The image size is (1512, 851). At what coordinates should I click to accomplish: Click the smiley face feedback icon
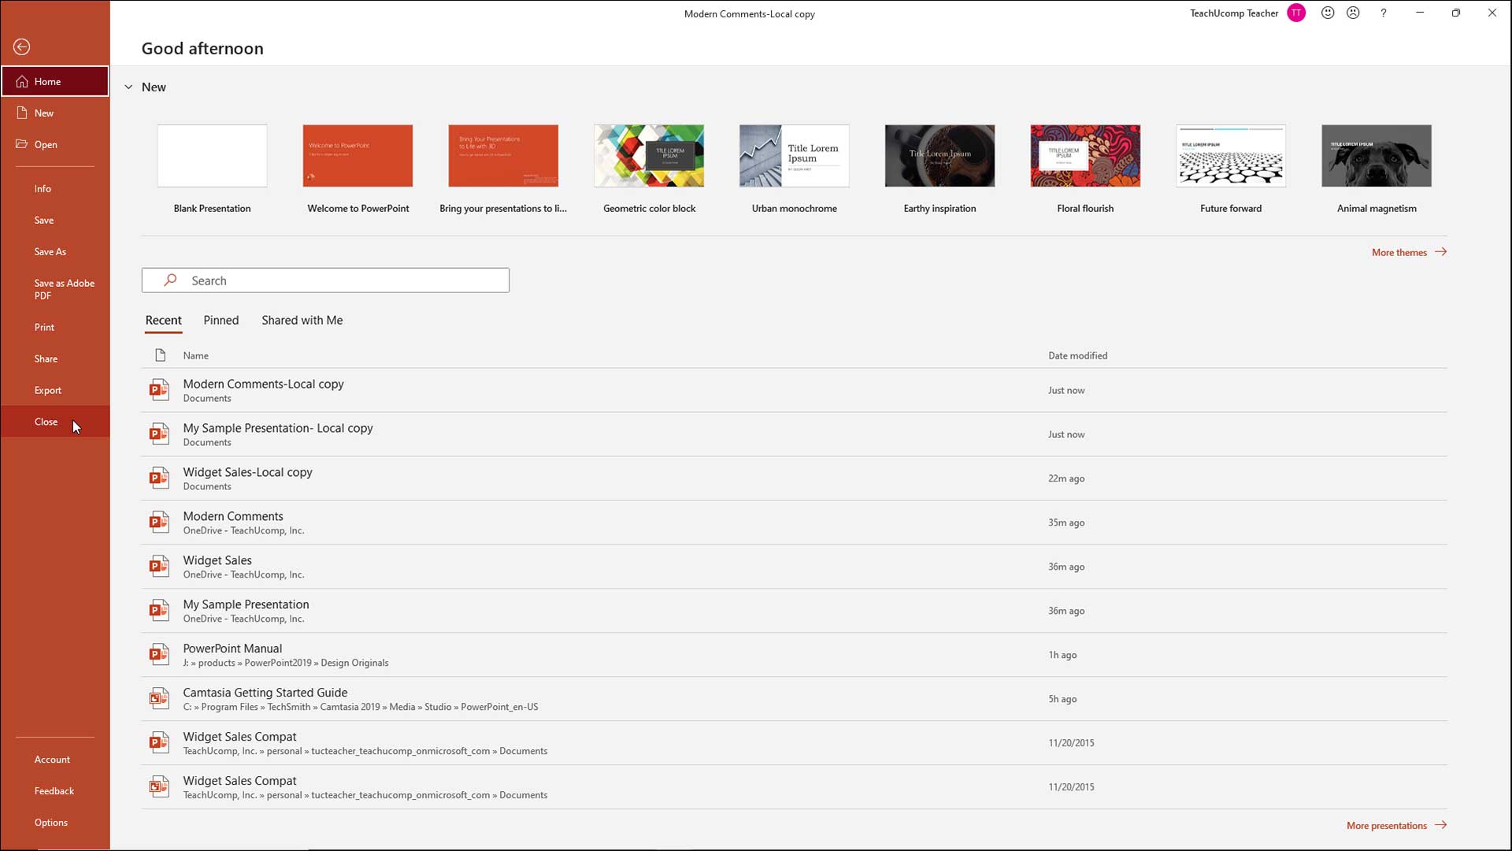point(1328,13)
